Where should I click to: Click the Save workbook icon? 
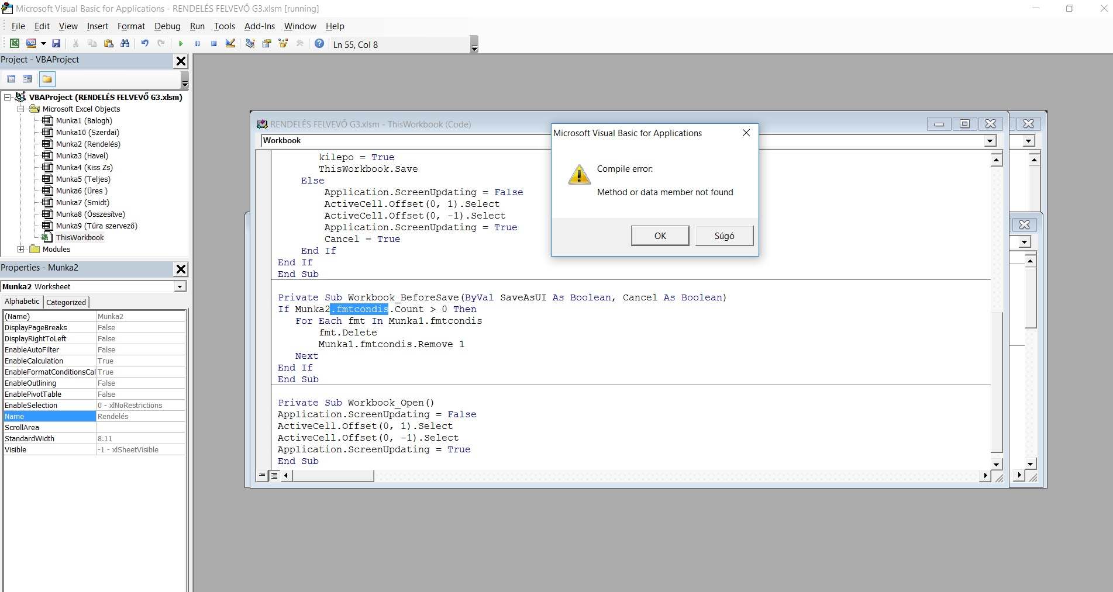56,44
